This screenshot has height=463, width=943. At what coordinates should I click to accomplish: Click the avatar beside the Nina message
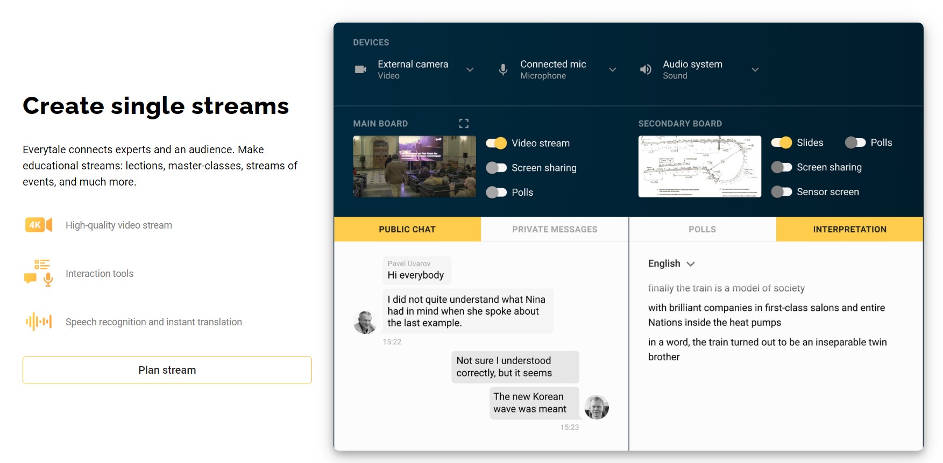pyautogui.click(x=365, y=322)
